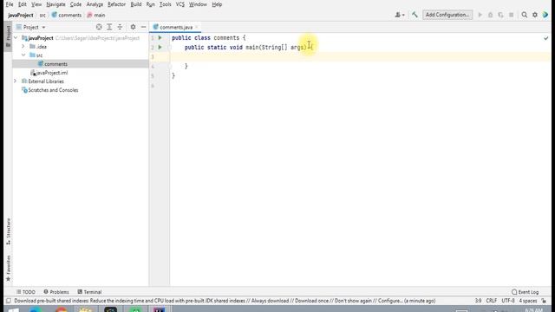Open the Window menu
The height and width of the screenshot is (312, 555).
click(x=198, y=4)
